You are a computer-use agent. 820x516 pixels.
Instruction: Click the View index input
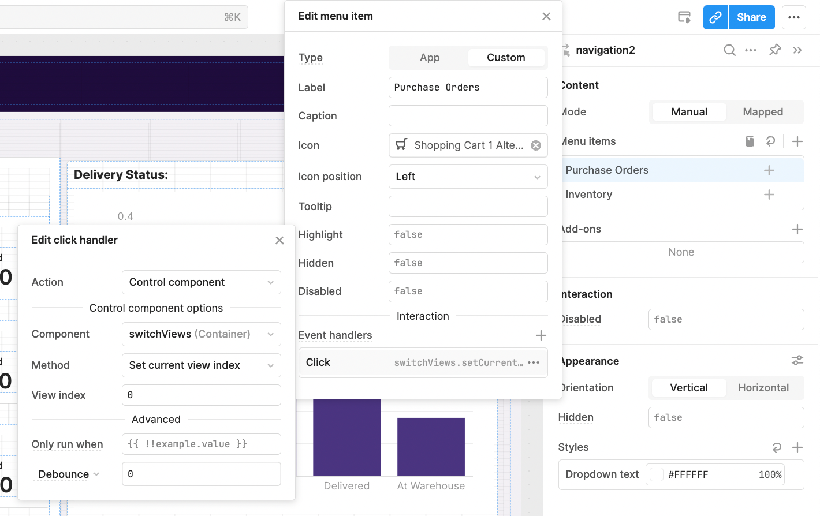pyautogui.click(x=201, y=395)
